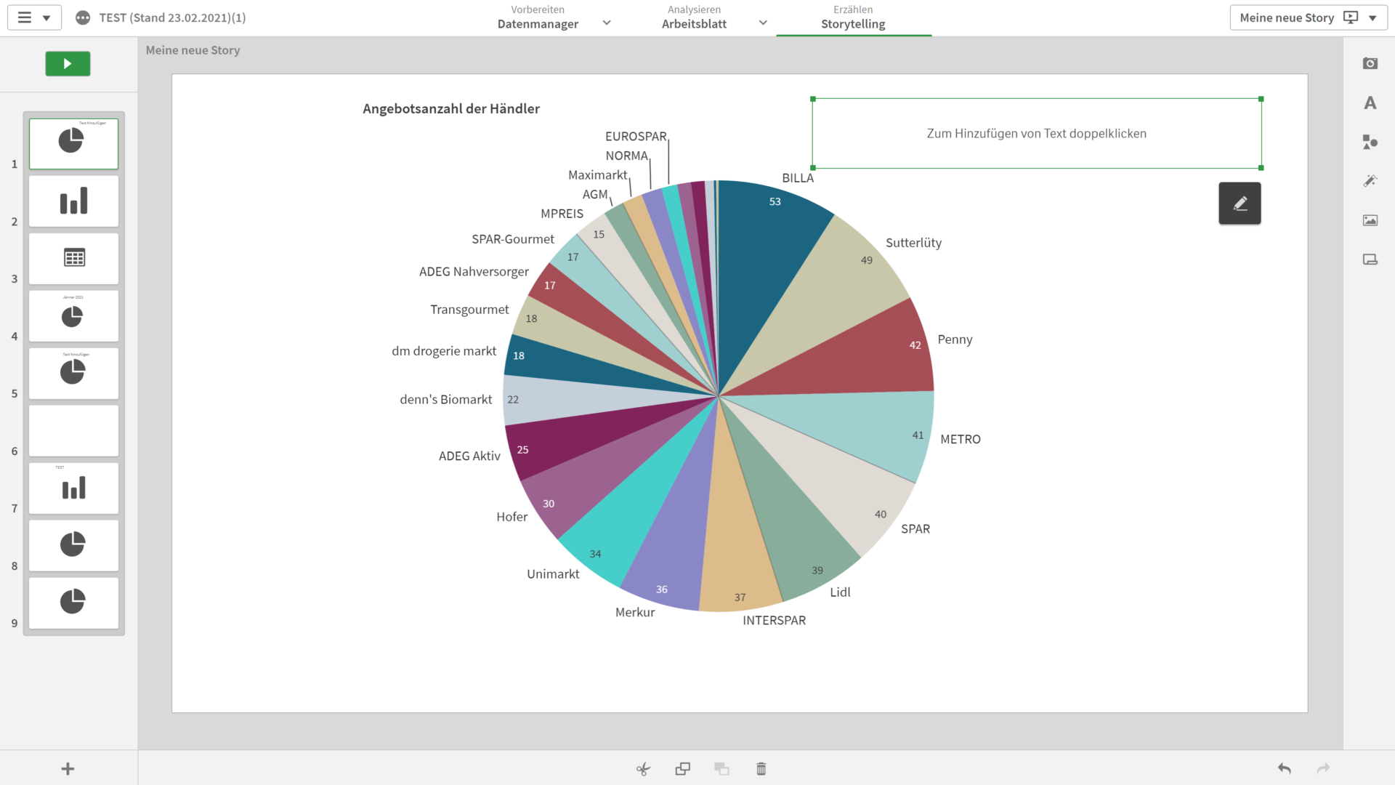Select slide 8 thumbnail
1395x785 pixels.
click(x=73, y=545)
